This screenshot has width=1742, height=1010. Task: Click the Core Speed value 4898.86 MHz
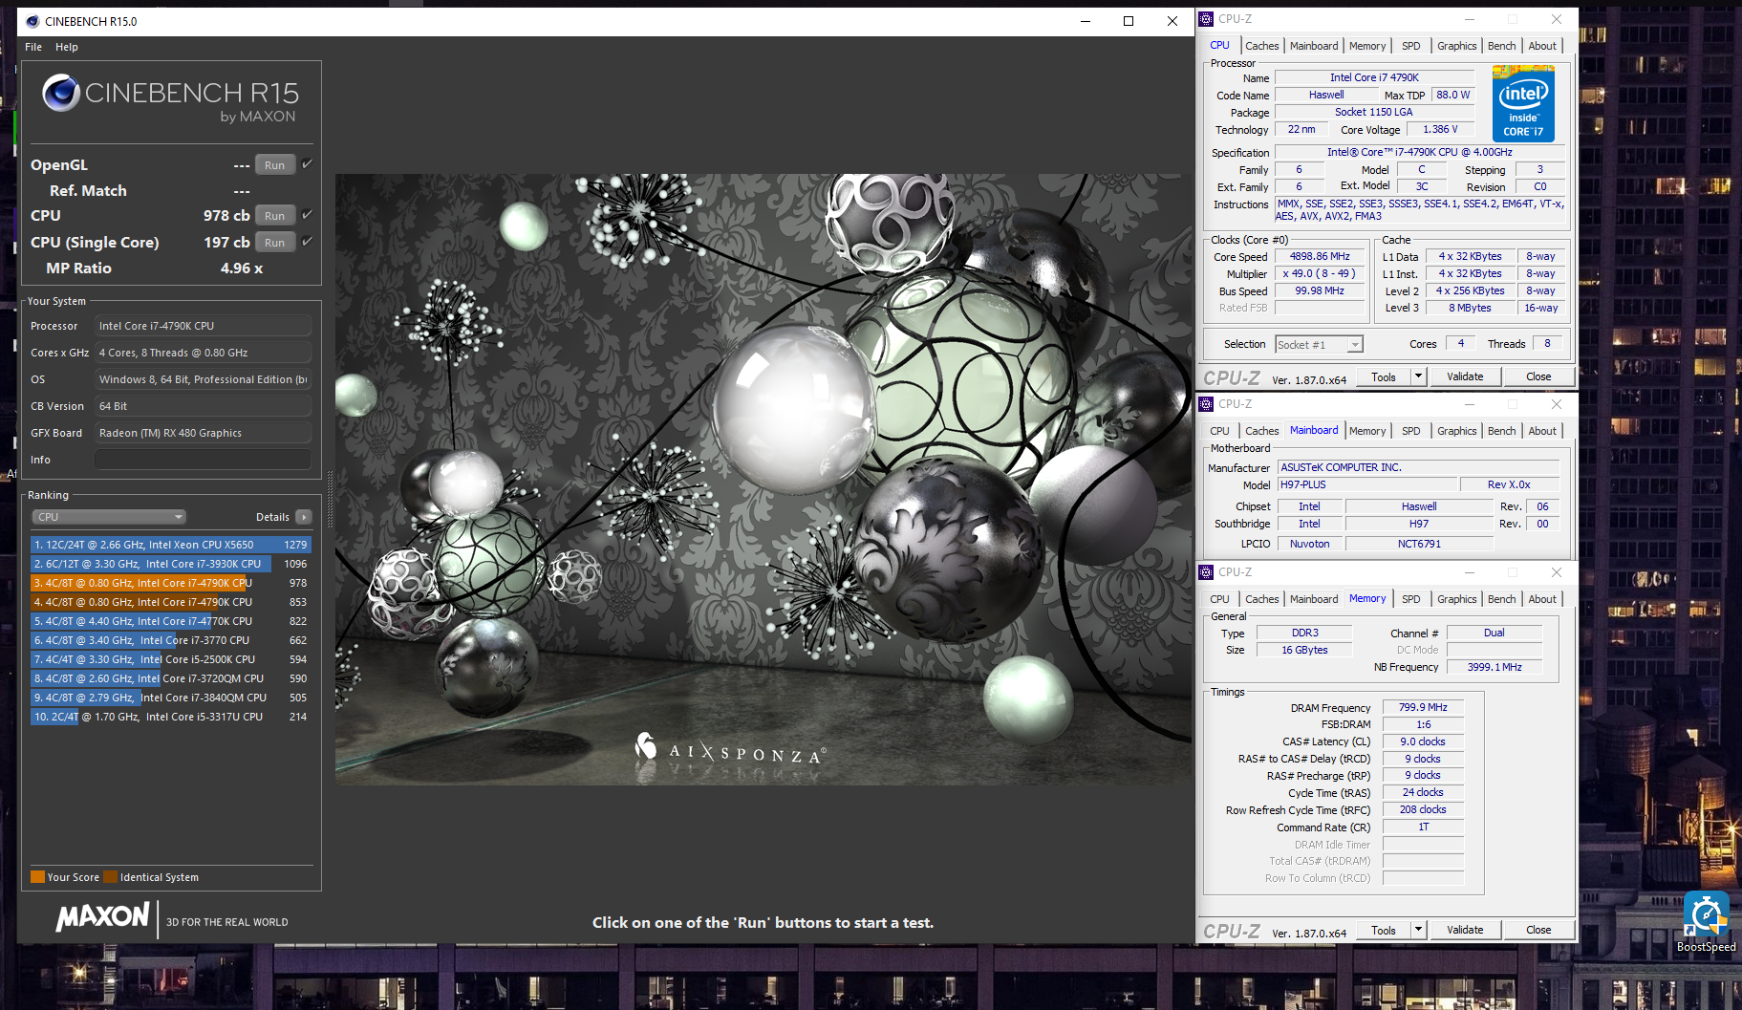coord(1320,256)
